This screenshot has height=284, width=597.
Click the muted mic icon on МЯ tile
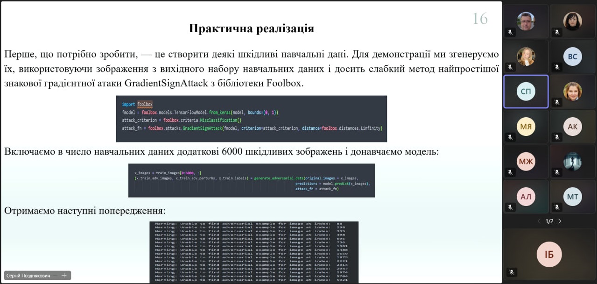point(510,137)
